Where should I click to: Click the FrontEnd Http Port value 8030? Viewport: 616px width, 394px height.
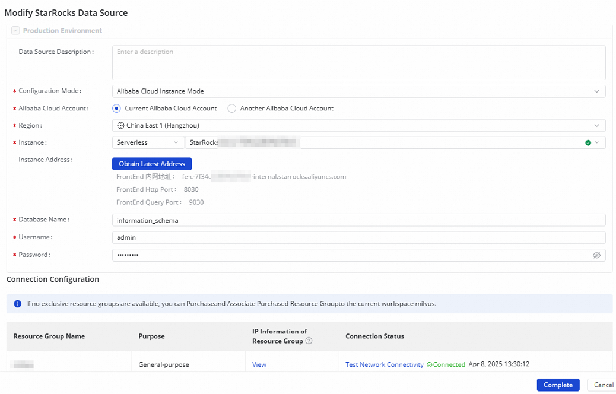tap(191, 189)
